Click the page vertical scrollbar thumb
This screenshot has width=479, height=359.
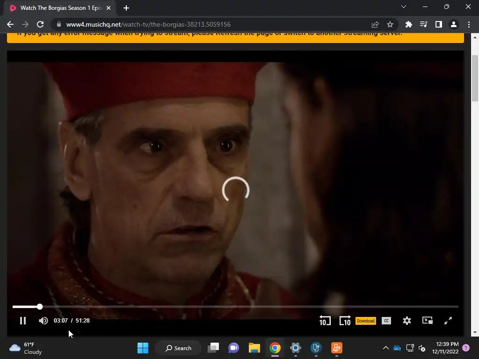[475, 78]
